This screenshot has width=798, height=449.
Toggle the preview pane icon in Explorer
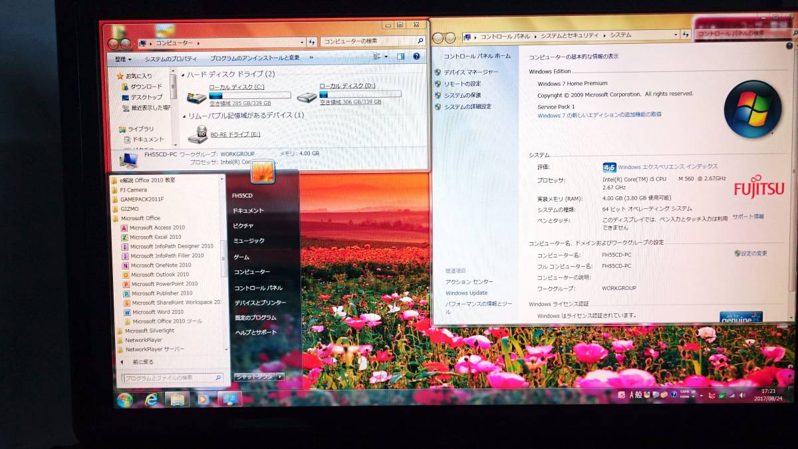[x=401, y=58]
